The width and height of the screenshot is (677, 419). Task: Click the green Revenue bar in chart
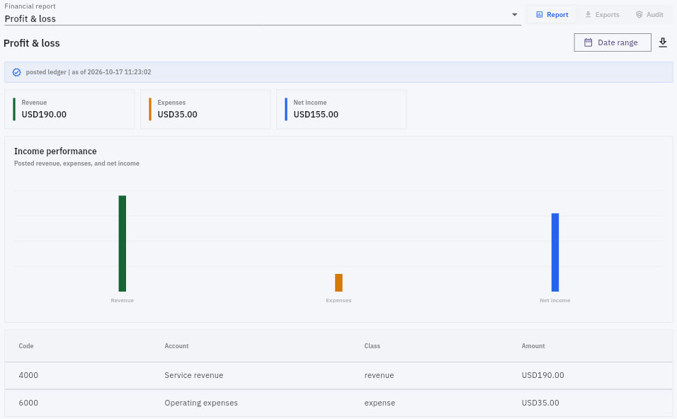coord(123,243)
